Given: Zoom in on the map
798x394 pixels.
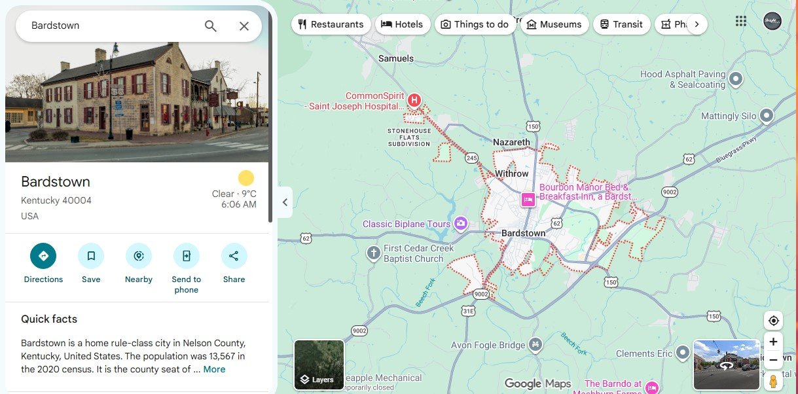Looking at the screenshot, I should (x=774, y=342).
